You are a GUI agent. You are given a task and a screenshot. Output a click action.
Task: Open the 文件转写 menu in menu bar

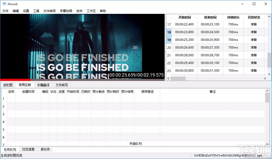[49, 11]
